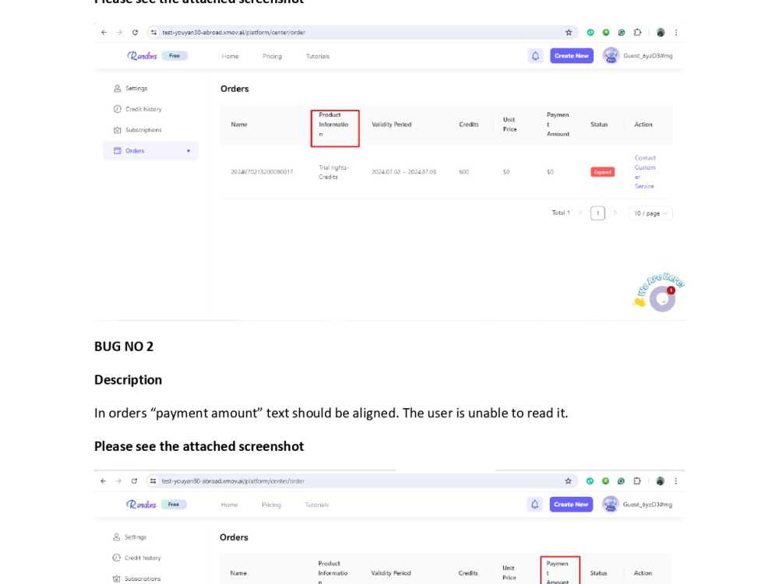
Task: Open site info icon in second screenshot address bar
Action: 153,480
